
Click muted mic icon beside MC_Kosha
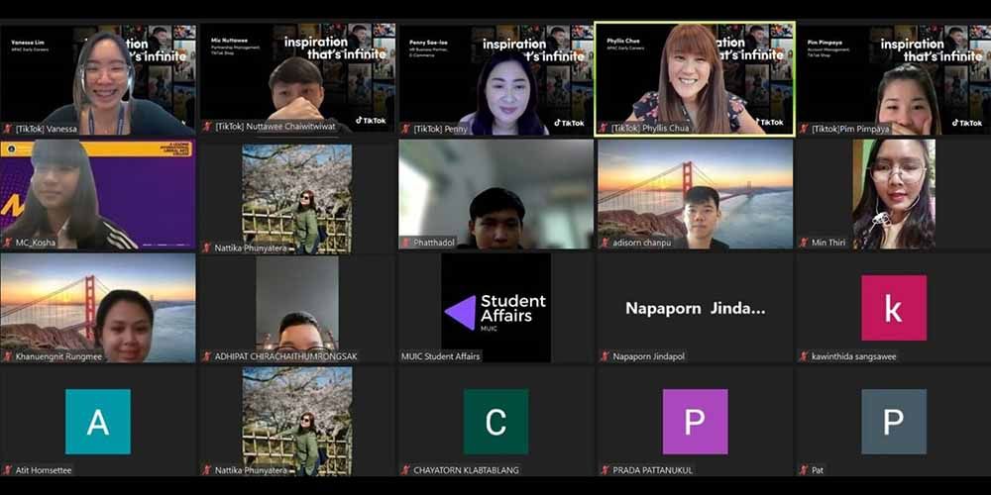8,243
